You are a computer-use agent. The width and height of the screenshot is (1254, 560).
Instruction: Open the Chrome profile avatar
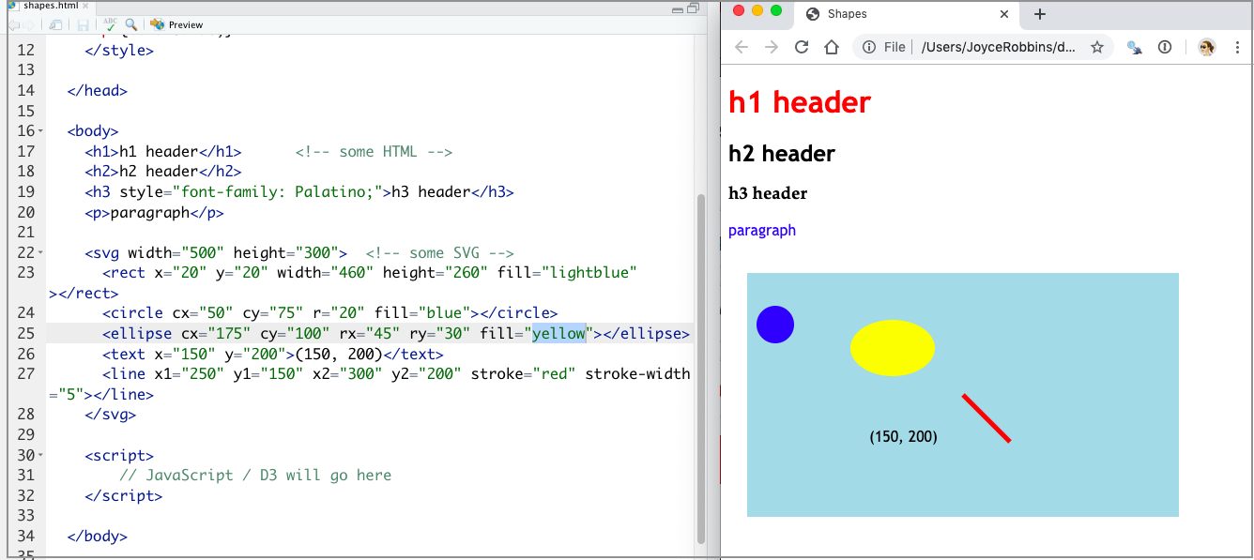point(1207,47)
